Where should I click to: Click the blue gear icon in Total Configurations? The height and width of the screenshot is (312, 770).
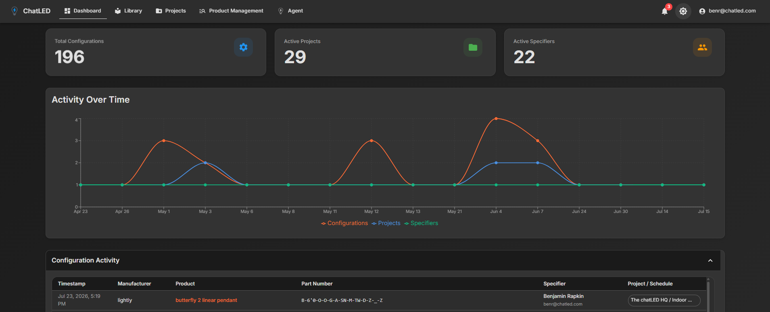(x=244, y=47)
